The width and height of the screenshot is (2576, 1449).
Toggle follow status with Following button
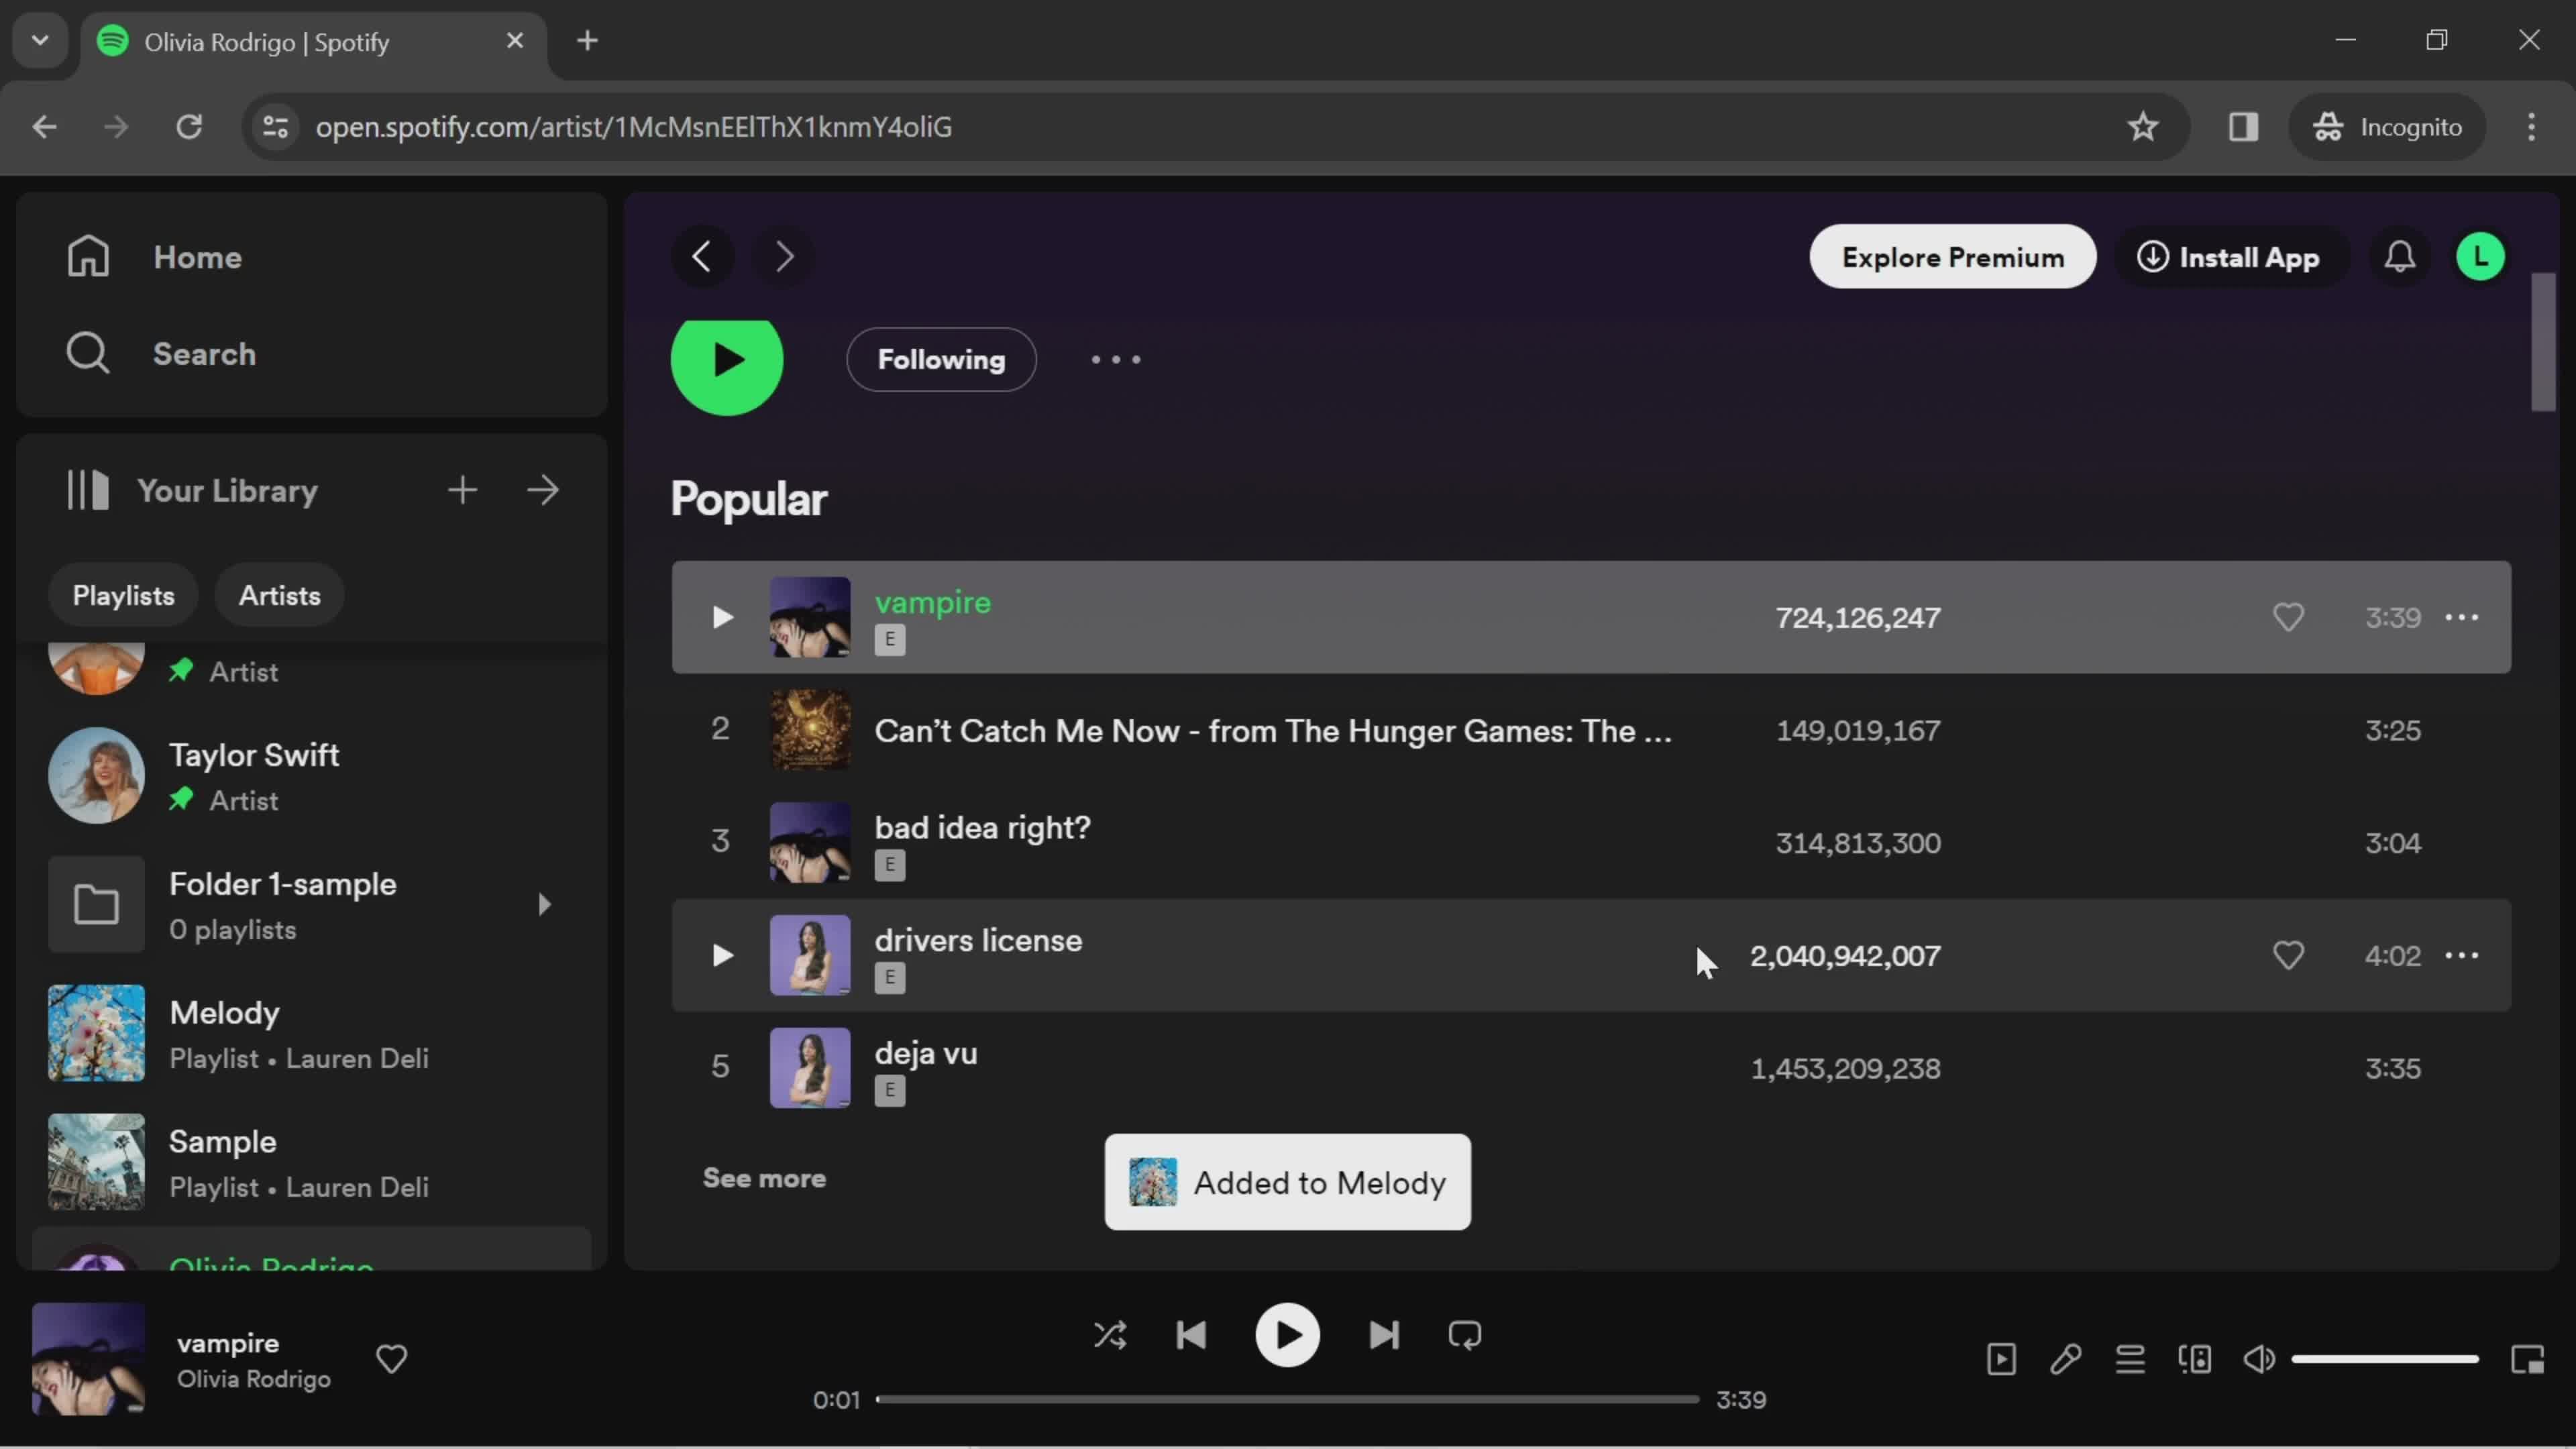click(938, 359)
